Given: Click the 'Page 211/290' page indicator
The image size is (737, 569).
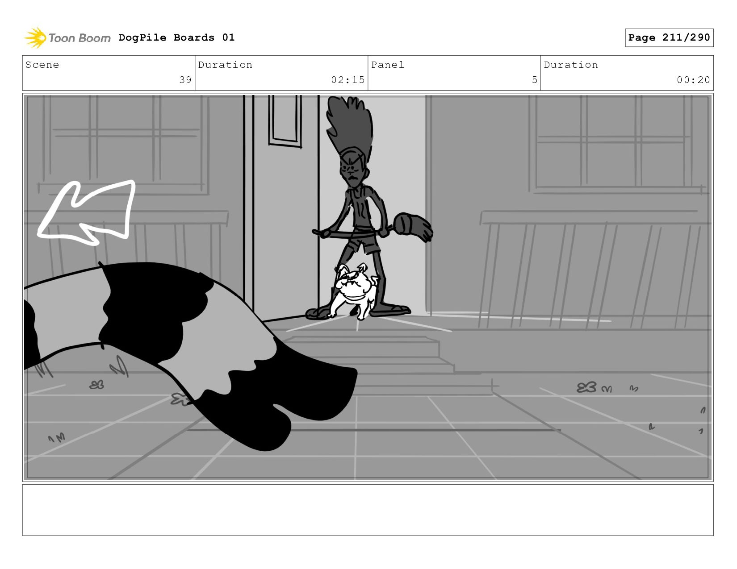Looking at the screenshot, I should click(x=669, y=37).
